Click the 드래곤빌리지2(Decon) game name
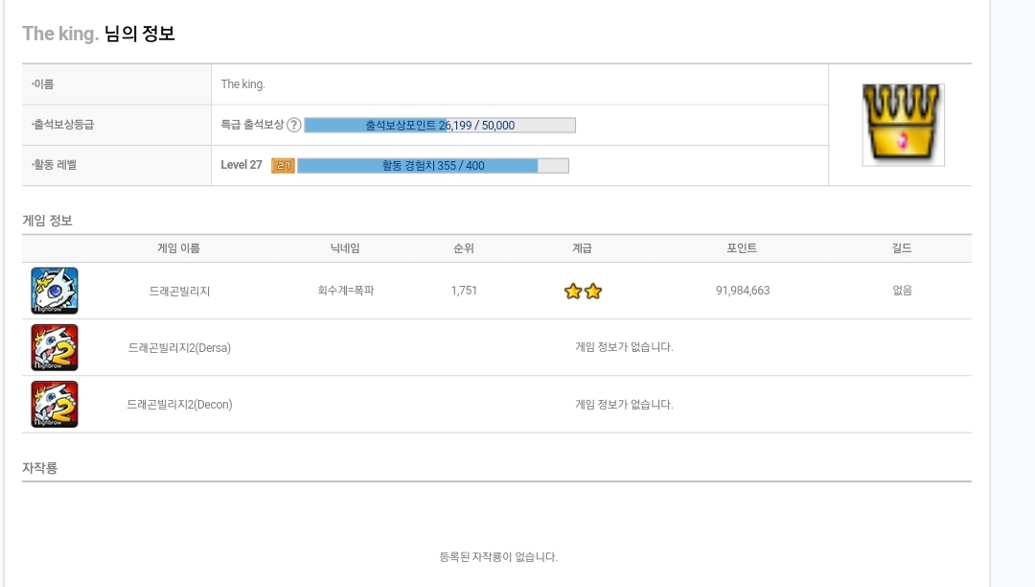1035x587 pixels. [179, 405]
